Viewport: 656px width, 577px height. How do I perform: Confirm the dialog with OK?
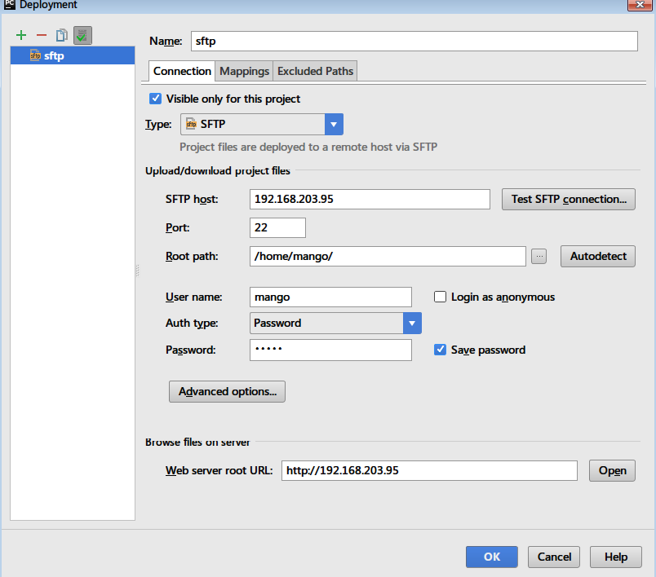(491, 557)
